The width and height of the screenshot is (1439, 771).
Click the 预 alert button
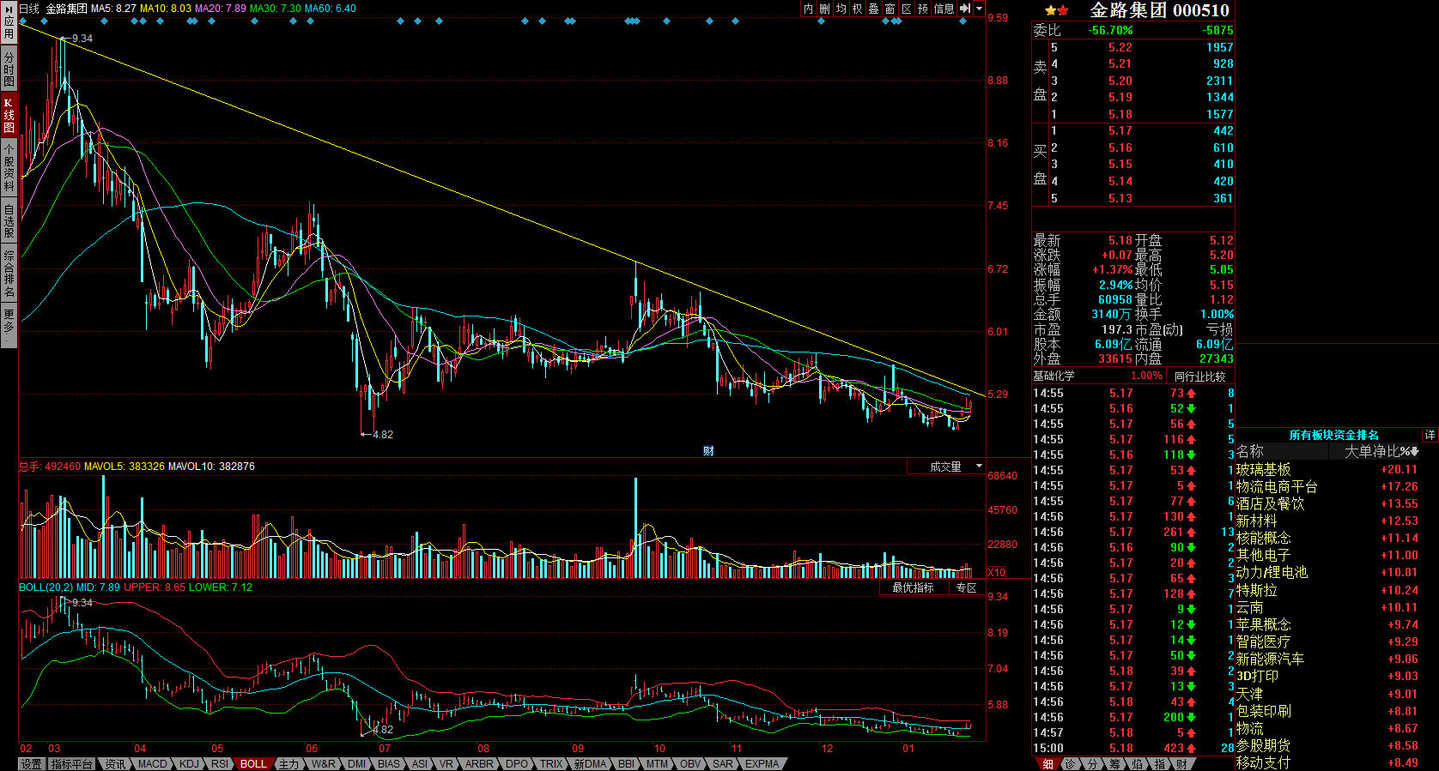[922, 9]
